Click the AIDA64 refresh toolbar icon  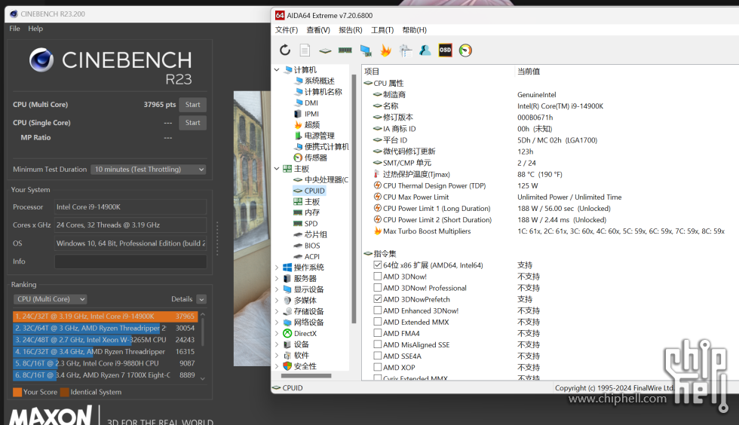coord(285,50)
